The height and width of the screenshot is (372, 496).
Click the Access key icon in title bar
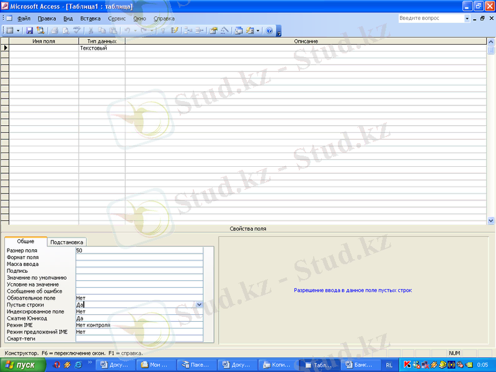coord(4,6)
